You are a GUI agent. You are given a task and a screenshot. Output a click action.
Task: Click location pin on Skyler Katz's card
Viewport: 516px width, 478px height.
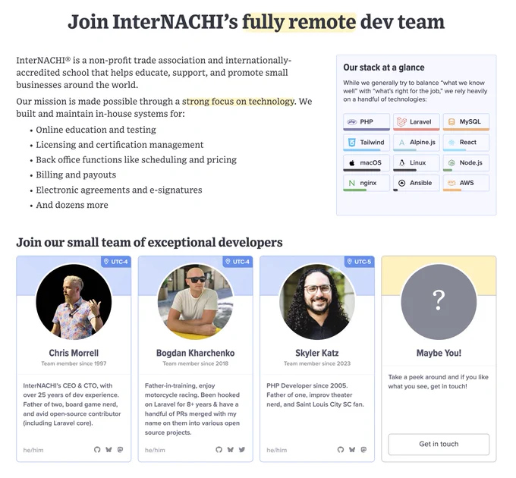click(350, 262)
